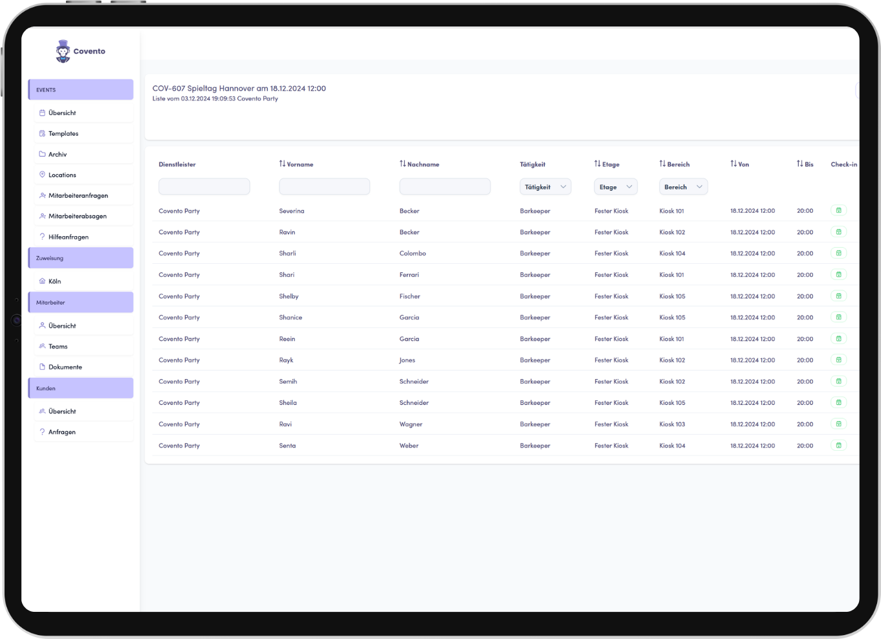Go to Mitarbeiteranfragen in the sidebar
The width and height of the screenshot is (881, 639).
coord(78,196)
